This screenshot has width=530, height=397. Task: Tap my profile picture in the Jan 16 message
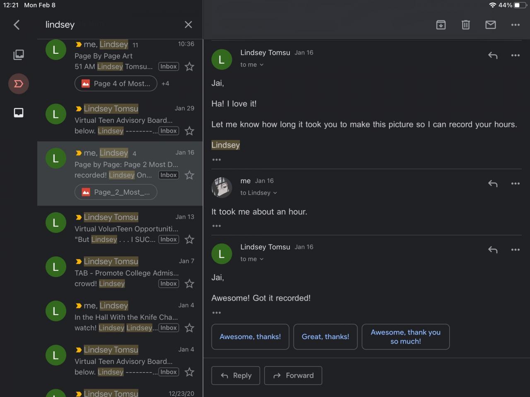point(222,188)
